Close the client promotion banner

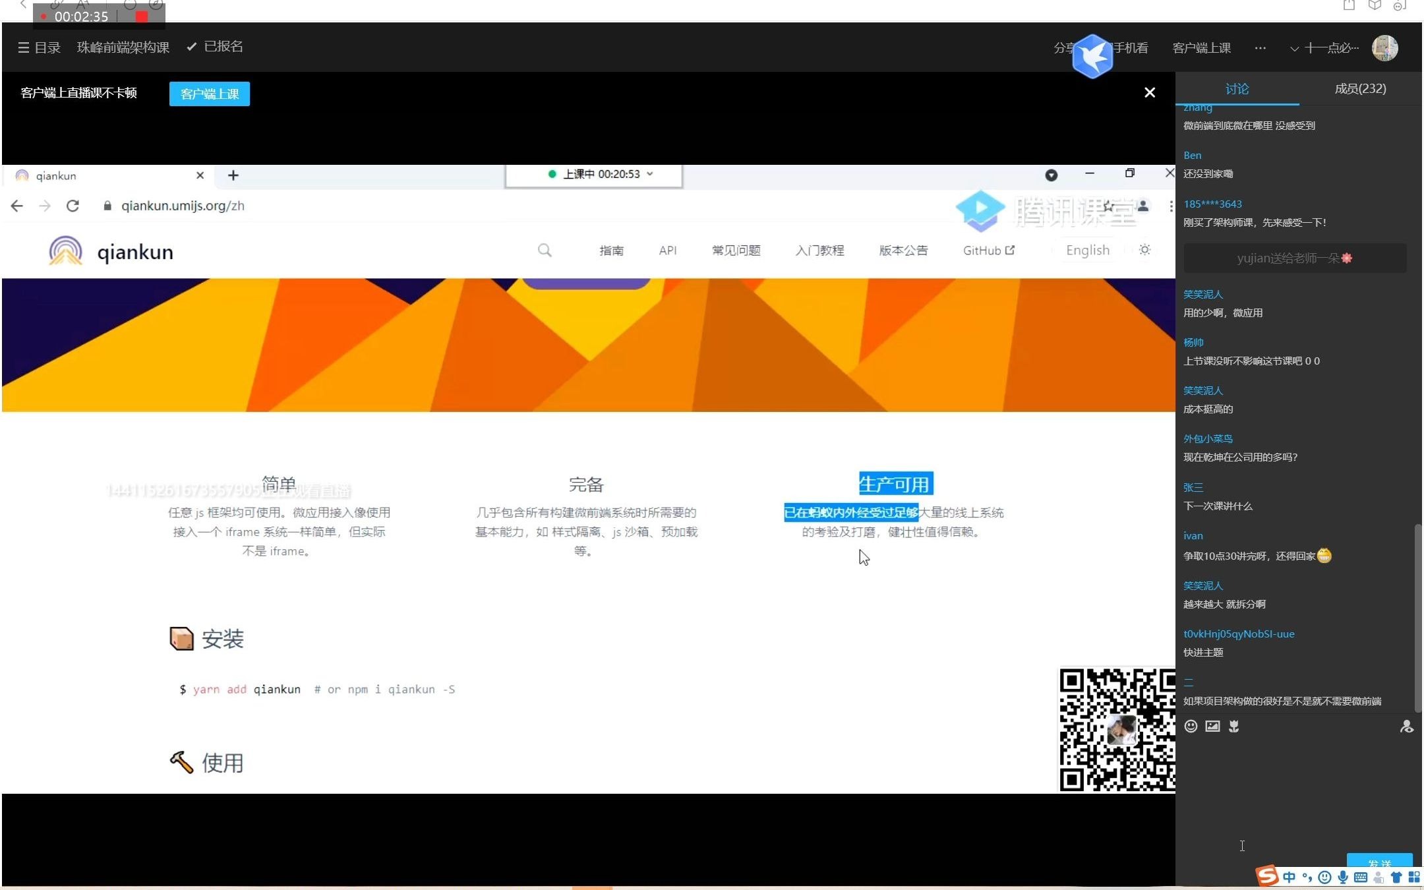pyautogui.click(x=1150, y=93)
